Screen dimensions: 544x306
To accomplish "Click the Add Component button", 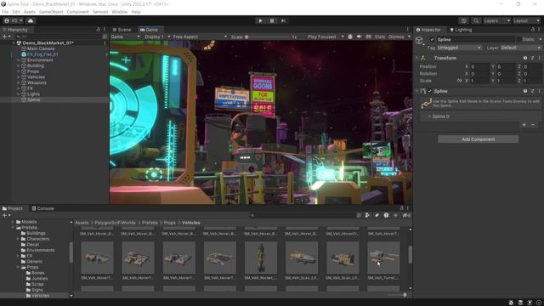I will coord(478,139).
